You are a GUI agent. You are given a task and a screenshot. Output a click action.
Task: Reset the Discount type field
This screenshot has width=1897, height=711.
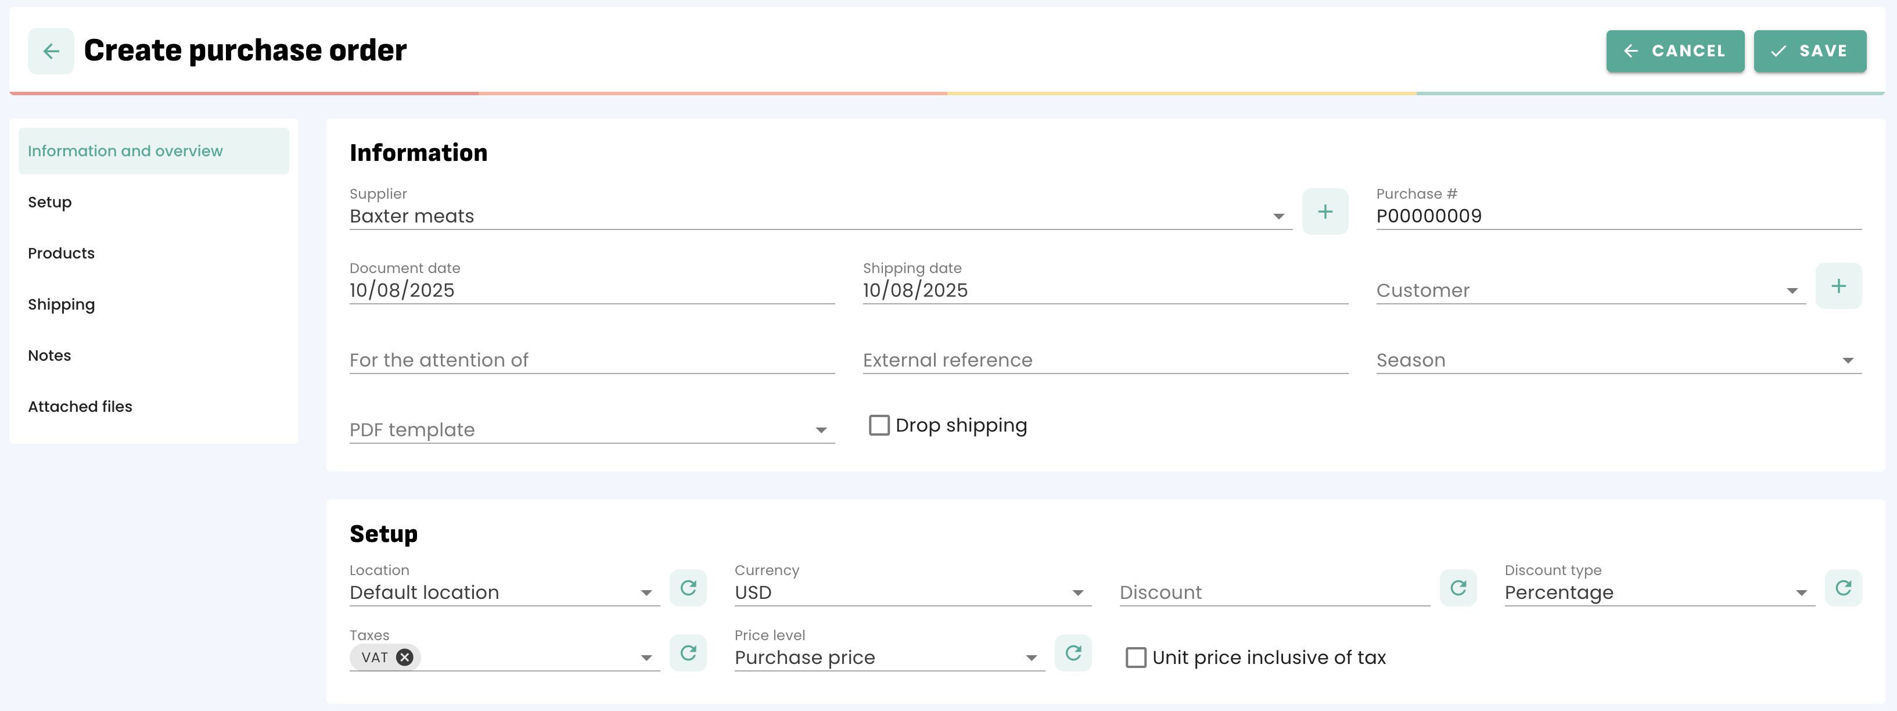pos(1842,588)
